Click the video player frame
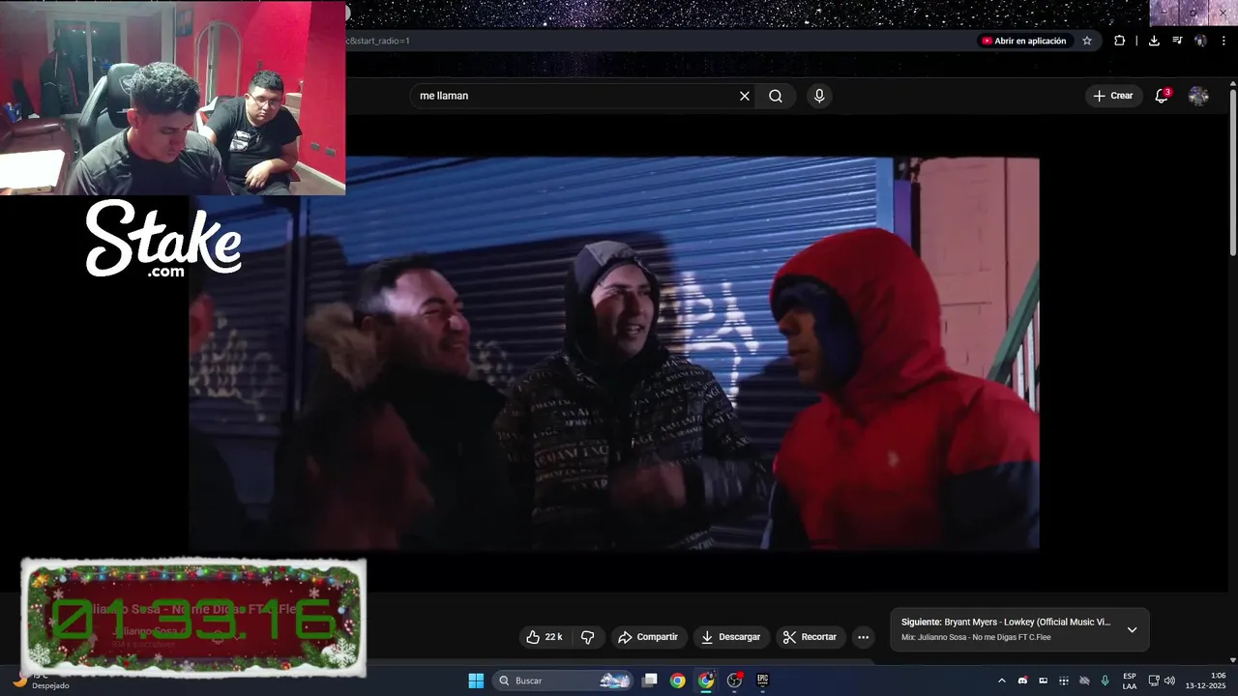1238x696 pixels. pyautogui.click(x=614, y=354)
